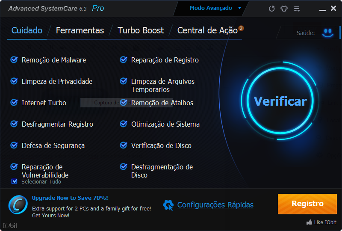Uncheck Remoção de Atalhos
This screenshot has width=342, height=231.
124,102
